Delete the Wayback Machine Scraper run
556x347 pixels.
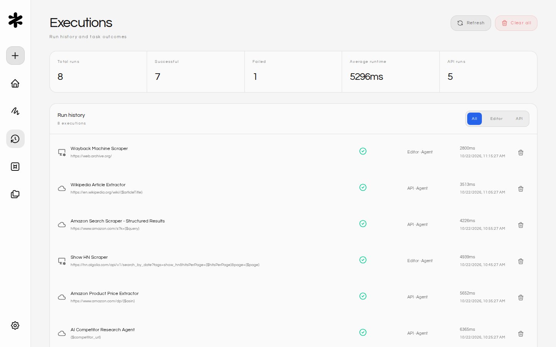click(520, 153)
